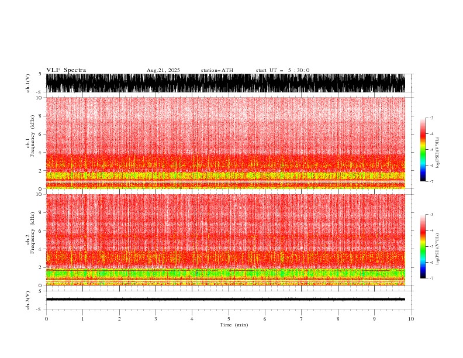Click the color scale bar beside ch.1 spectrogram

(x=423, y=150)
